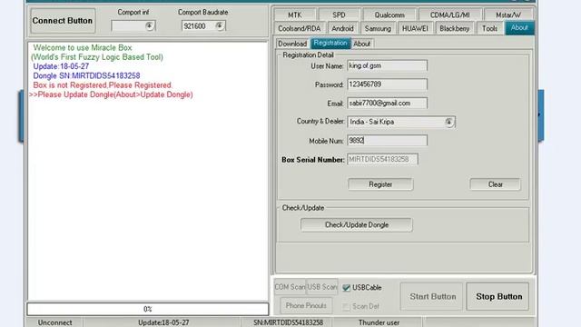
Task: Open the About sub-tab beside Registration
Action: pyautogui.click(x=361, y=44)
